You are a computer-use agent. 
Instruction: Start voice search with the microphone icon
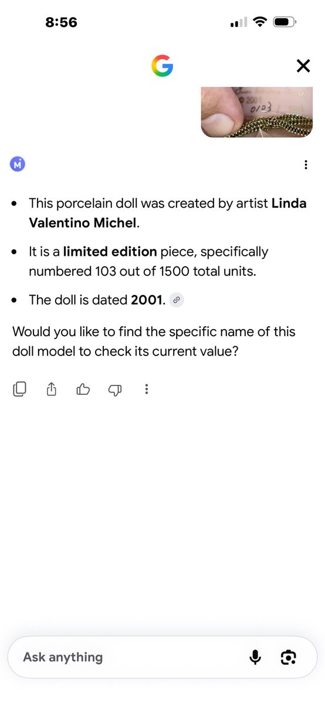(x=255, y=657)
